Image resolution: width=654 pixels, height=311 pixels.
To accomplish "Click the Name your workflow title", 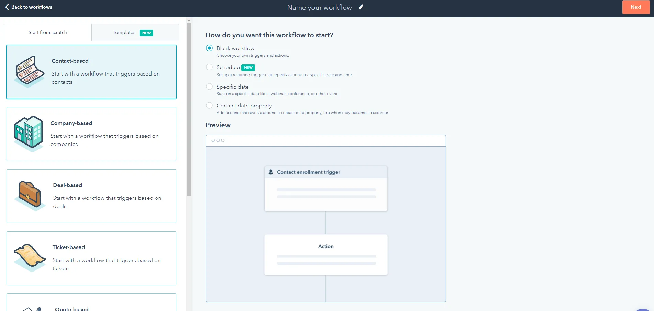I will click(320, 7).
